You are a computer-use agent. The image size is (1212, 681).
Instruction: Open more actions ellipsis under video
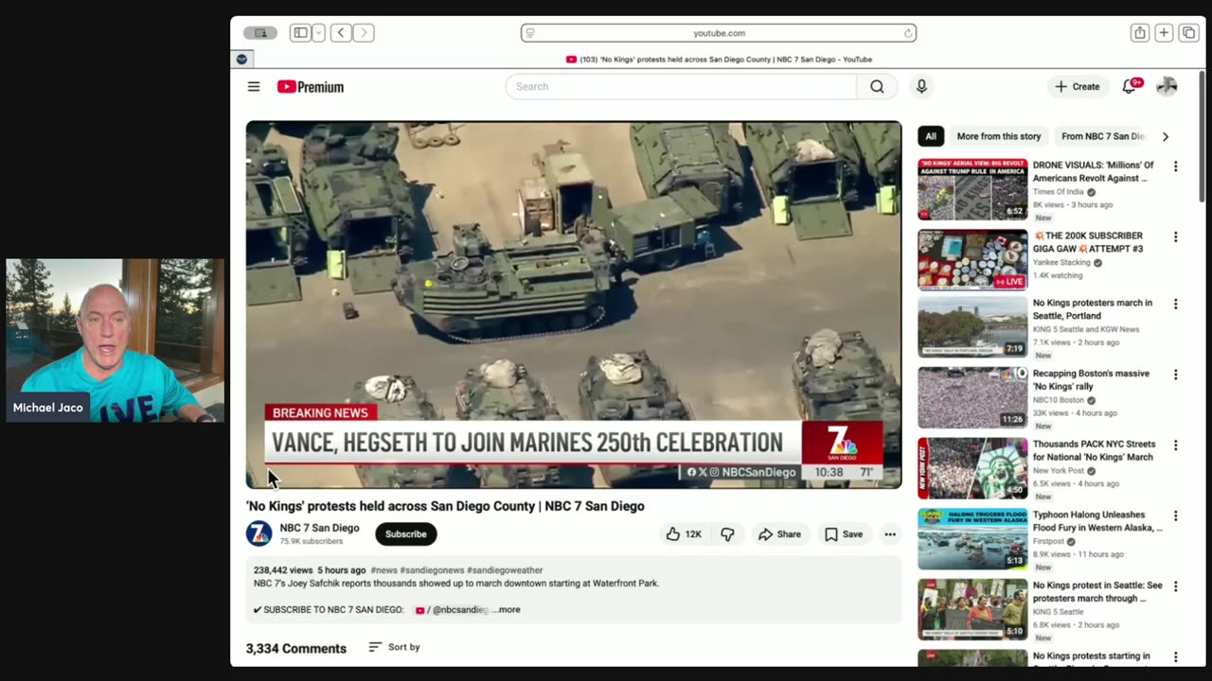click(x=890, y=534)
